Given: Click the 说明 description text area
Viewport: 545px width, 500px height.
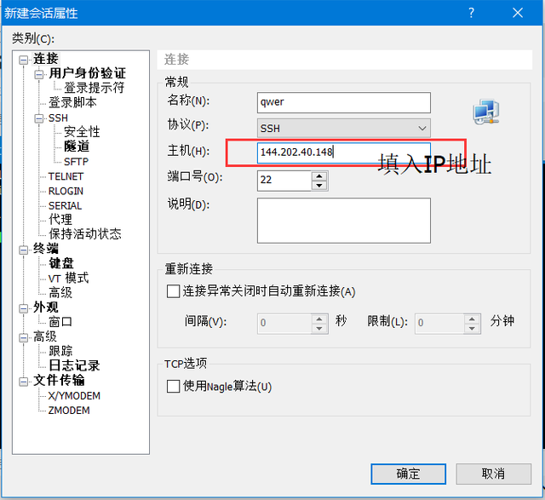Looking at the screenshot, I should pos(344,221).
